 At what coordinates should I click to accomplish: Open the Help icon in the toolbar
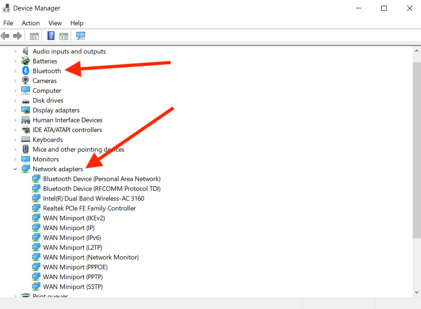[51, 36]
